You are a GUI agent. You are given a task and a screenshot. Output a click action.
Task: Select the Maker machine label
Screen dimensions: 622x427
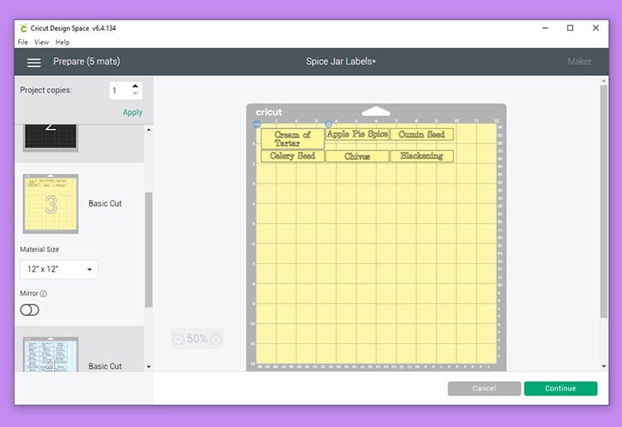pyautogui.click(x=579, y=61)
